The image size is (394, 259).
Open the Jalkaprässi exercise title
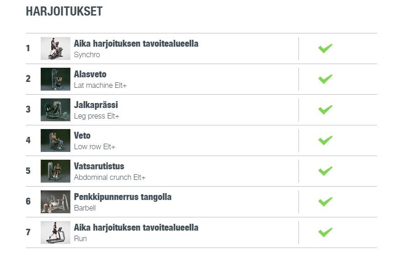tap(96, 105)
